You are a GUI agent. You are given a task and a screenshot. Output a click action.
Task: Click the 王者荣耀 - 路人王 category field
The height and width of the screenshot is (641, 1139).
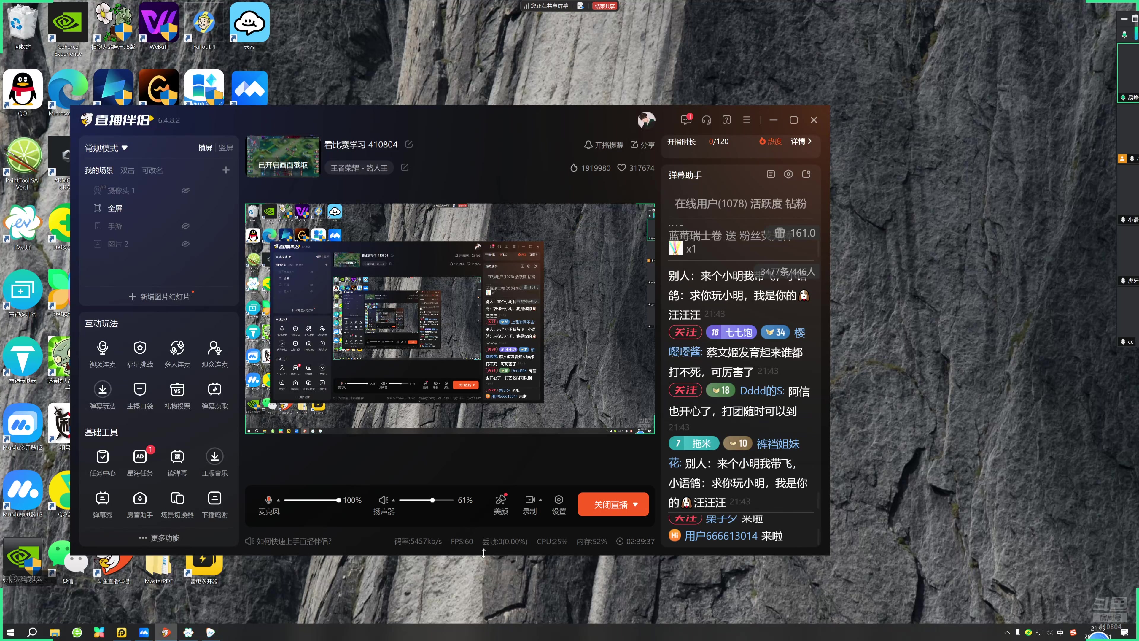(x=359, y=168)
